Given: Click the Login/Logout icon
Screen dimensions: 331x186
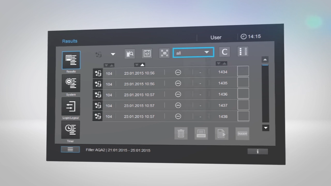Looking at the screenshot, I should point(71,106).
